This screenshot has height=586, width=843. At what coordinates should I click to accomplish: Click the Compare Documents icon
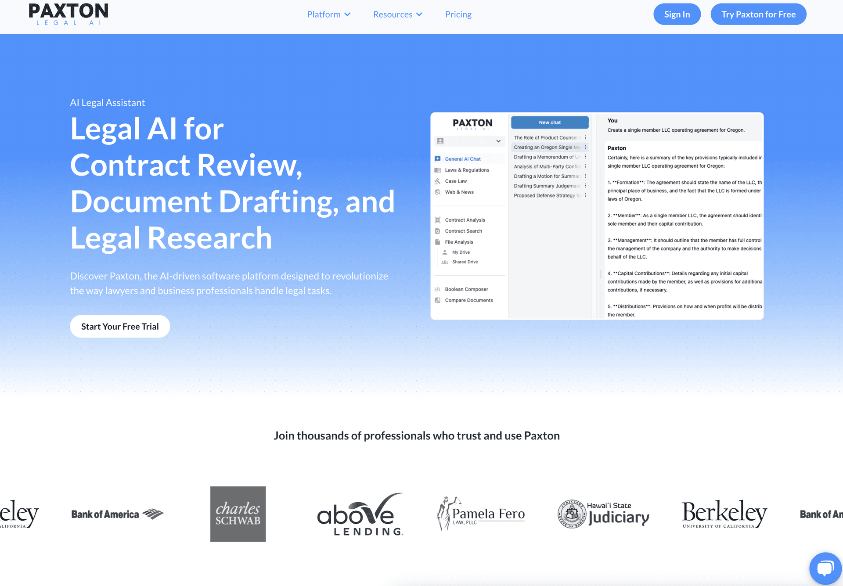(x=438, y=300)
